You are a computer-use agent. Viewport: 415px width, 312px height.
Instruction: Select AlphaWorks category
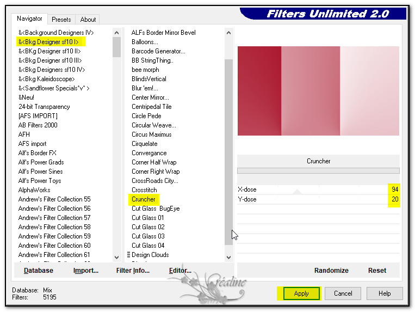(34, 190)
